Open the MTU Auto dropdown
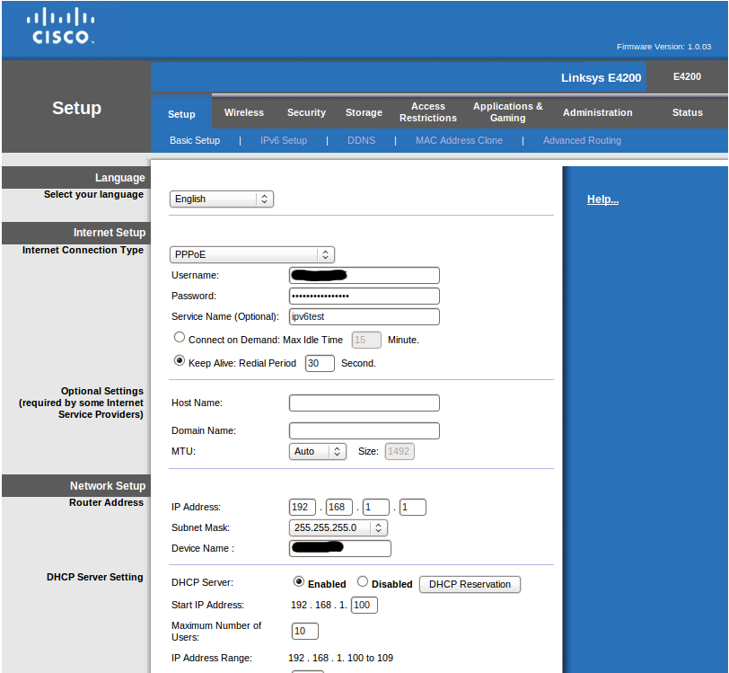The width and height of the screenshot is (729, 673). click(318, 452)
